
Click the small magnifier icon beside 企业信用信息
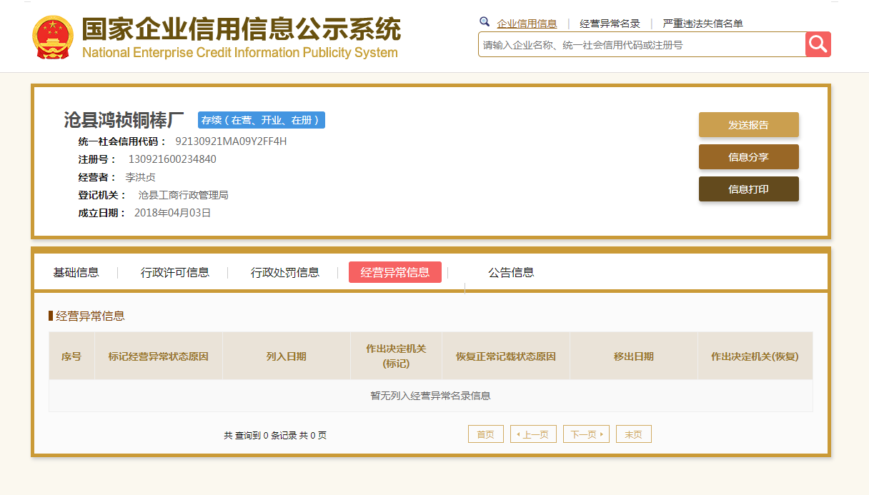tap(485, 22)
